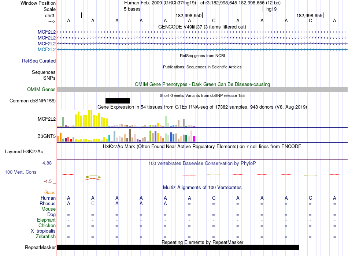The height and width of the screenshot is (256, 348).
Task: Click the 100 Vert. Cons label
Action: [21, 172]
